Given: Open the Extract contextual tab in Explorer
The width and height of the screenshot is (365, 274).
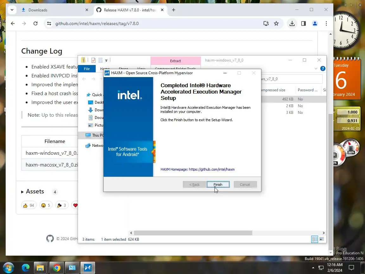Looking at the screenshot, I should [176, 61].
